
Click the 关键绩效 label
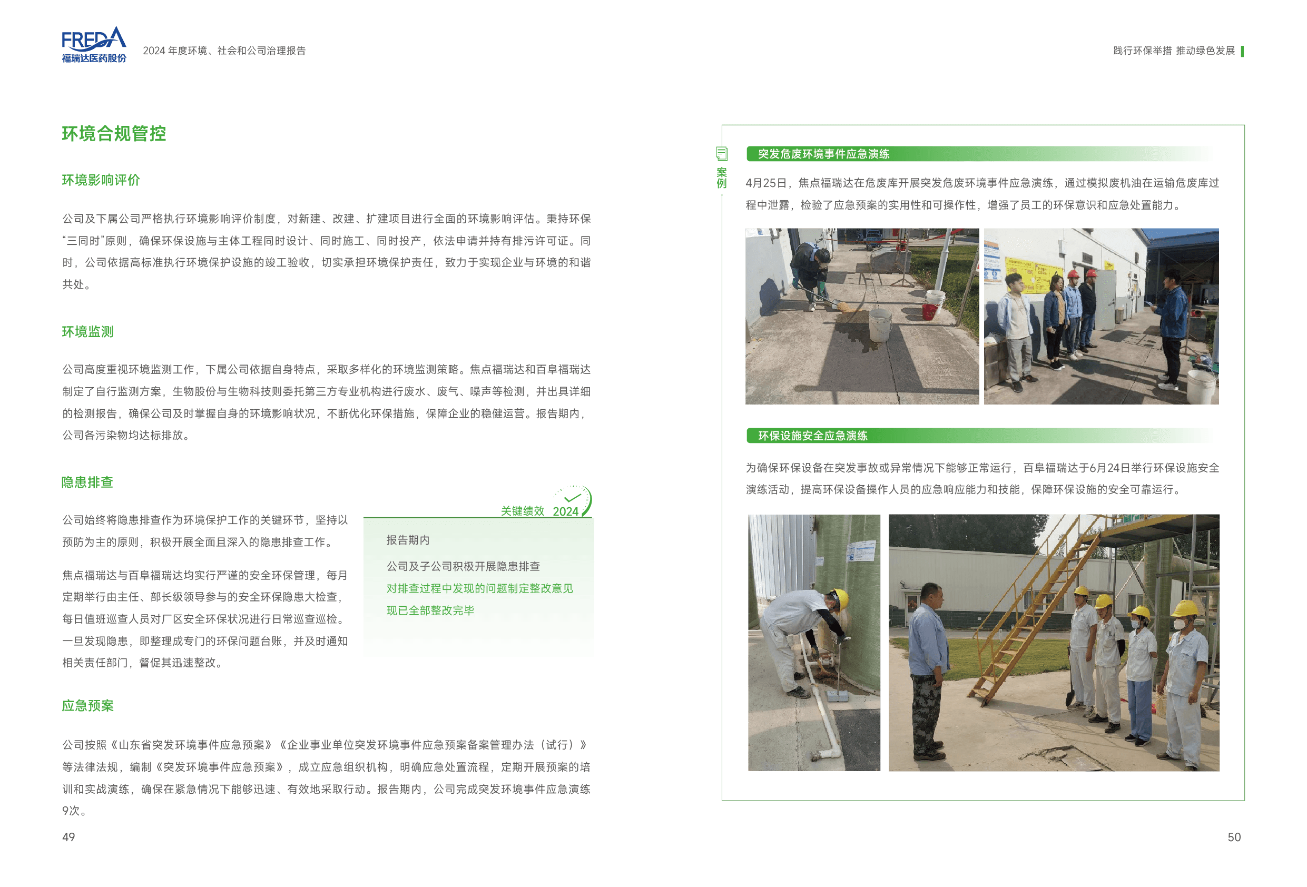pyautogui.click(x=523, y=511)
